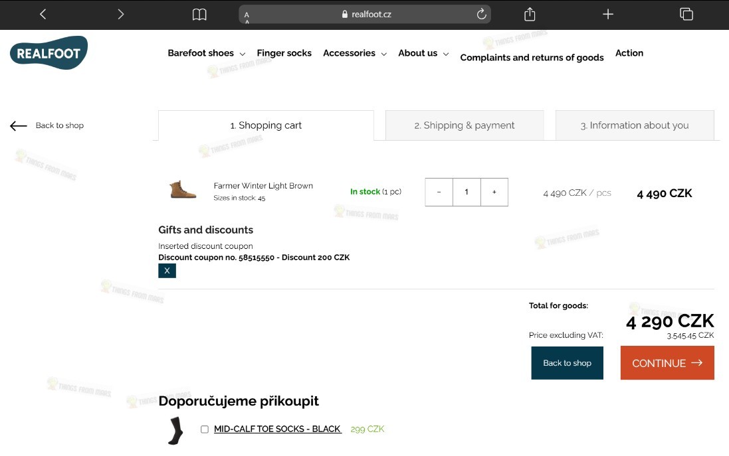Select the Shopping cart step tab
Screen dimensions: 729x456
(x=266, y=125)
